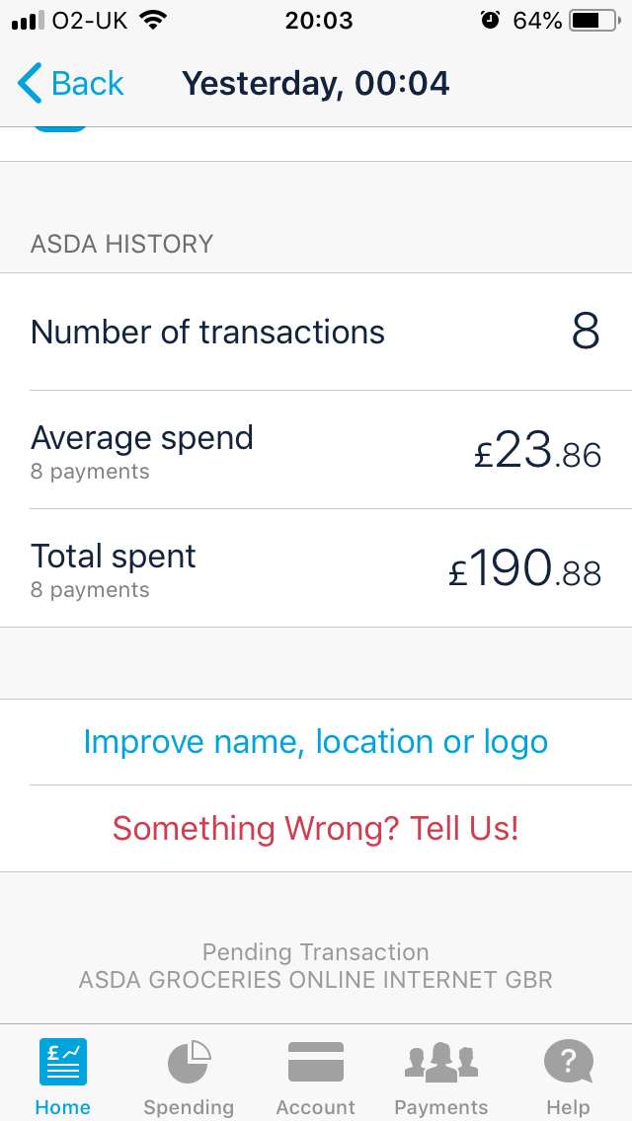
Task: Select the Number of transactions row
Action: click(x=315, y=332)
